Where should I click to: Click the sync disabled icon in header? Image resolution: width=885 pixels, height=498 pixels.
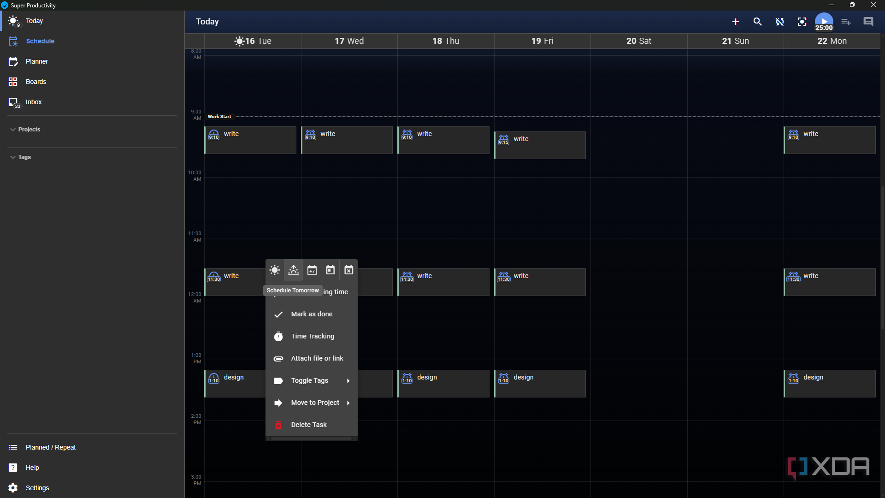point(780,22)
